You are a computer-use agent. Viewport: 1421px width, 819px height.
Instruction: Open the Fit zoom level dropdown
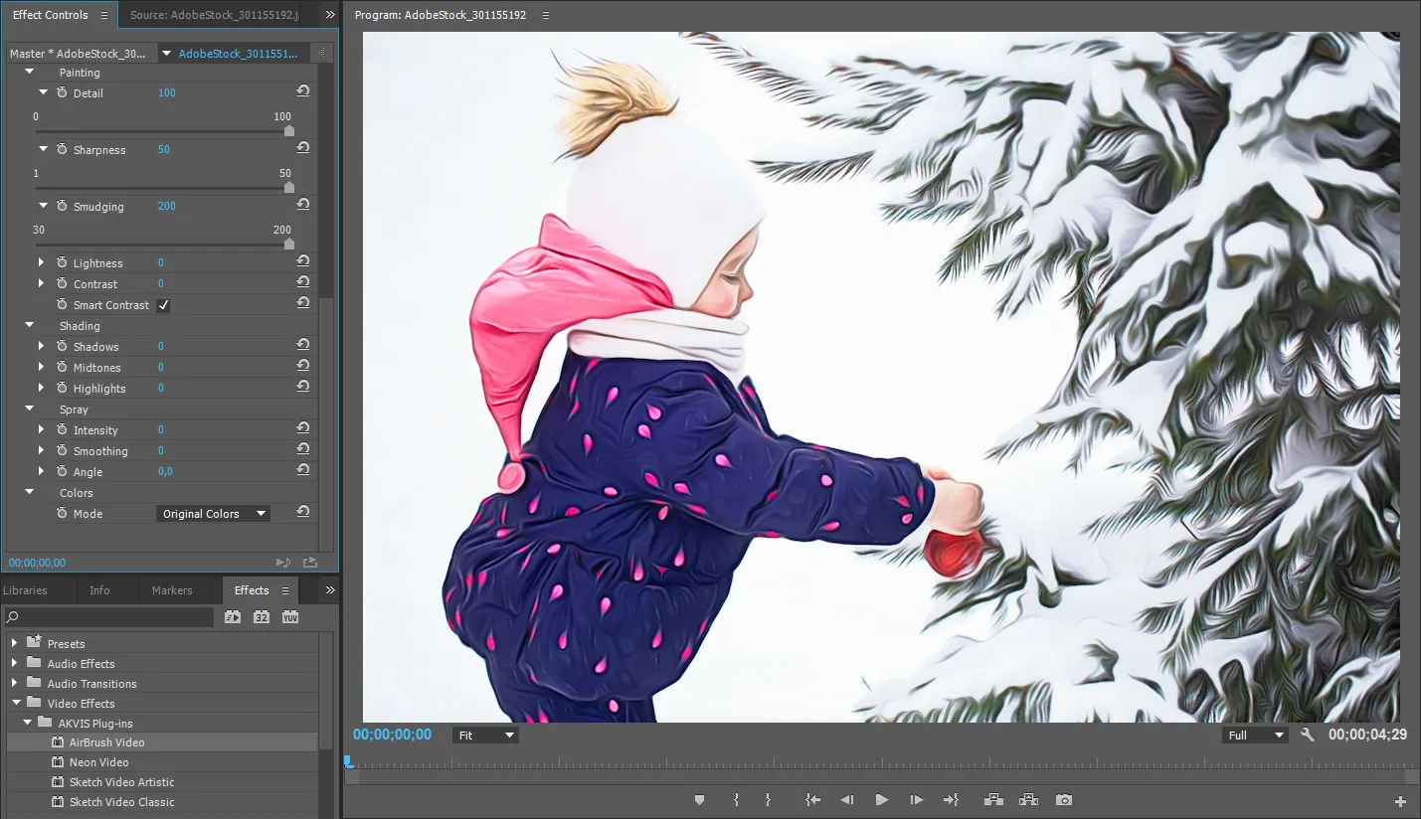tap(485, 735)
